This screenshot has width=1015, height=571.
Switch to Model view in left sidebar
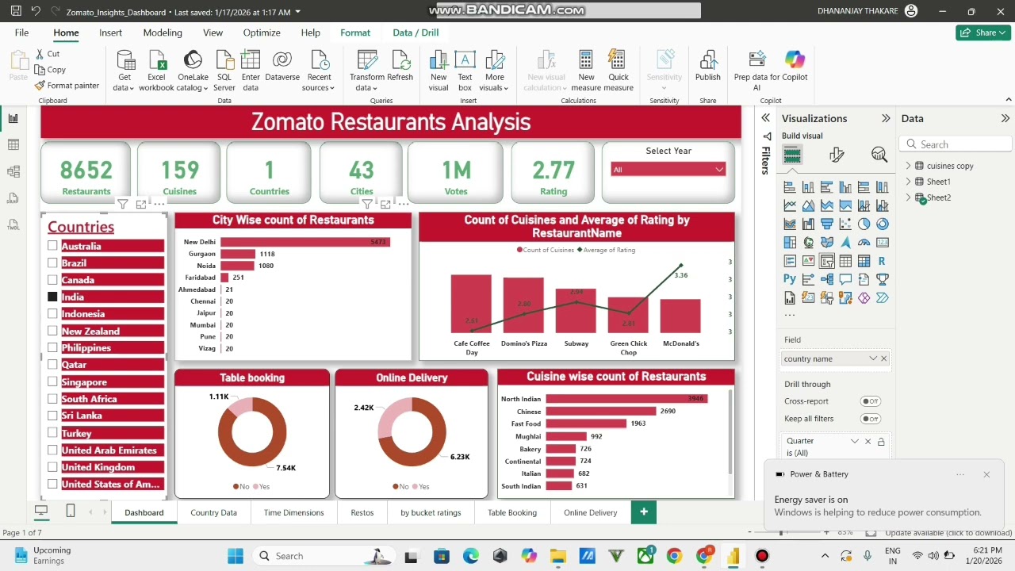tap(13, 171)
